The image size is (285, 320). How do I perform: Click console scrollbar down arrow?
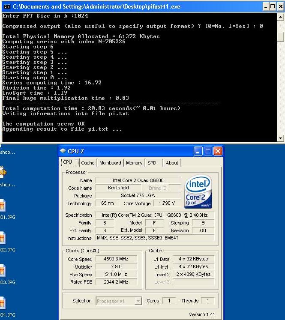pos(281,138)
